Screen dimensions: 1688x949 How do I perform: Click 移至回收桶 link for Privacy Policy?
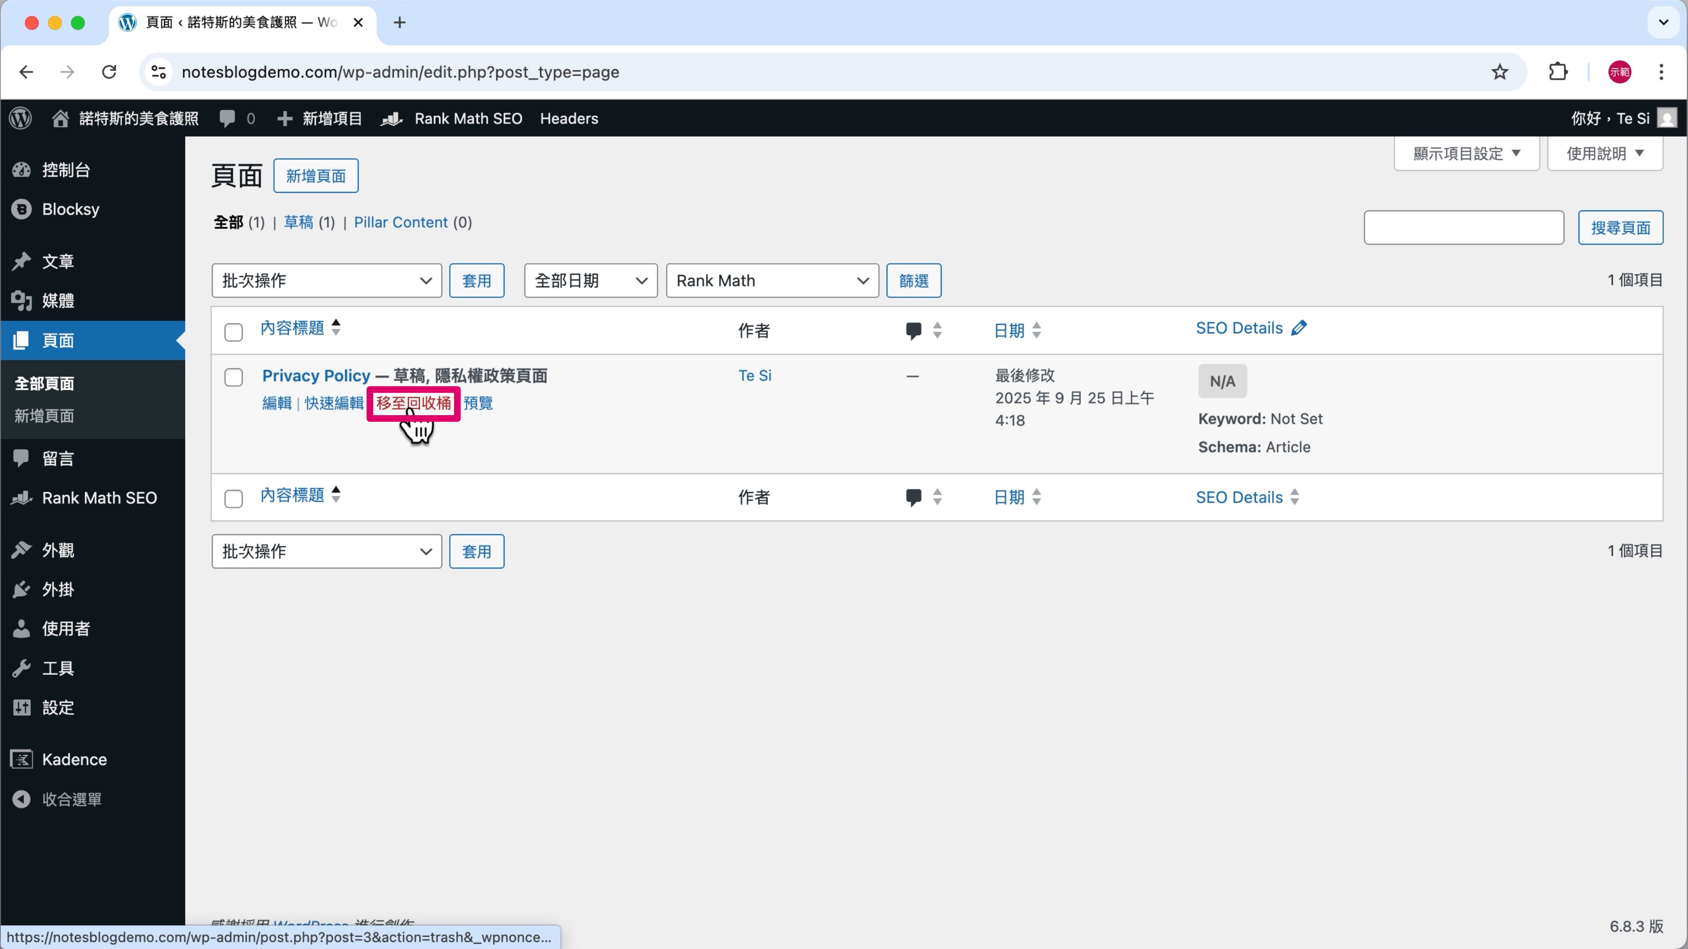413,403
